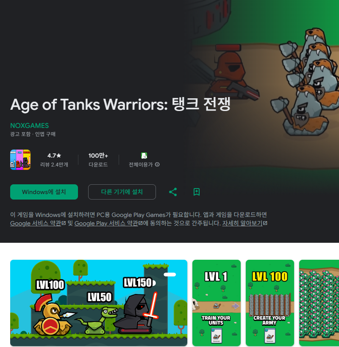Open the LVL 1 Train Your Units screenshot
Image resolution: width=339 pixels, height=347 pixels.
(x=217, y=303)
